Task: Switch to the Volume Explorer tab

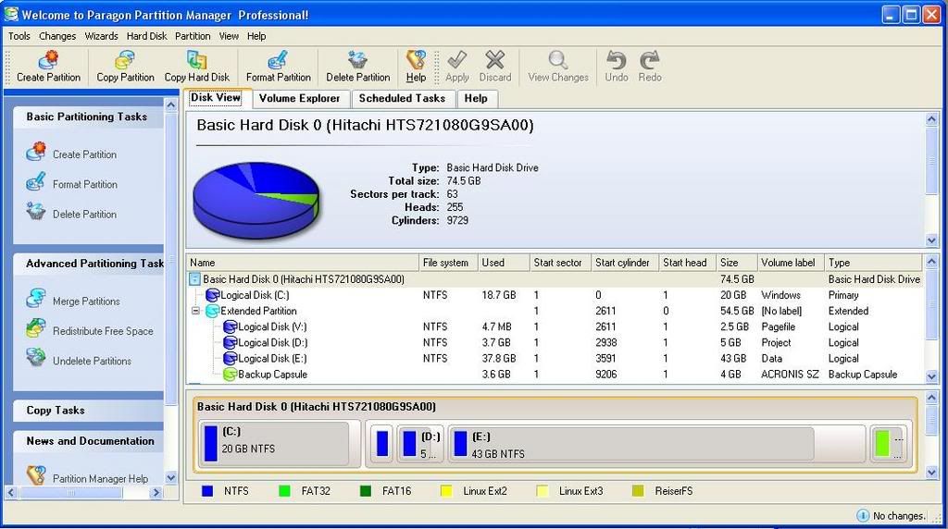Action: (x=299, y=98)
